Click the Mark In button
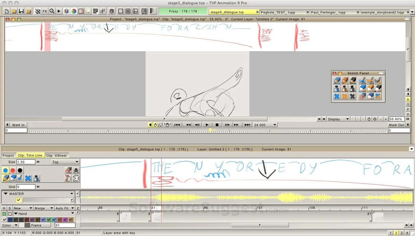 [x=19, y=125]
